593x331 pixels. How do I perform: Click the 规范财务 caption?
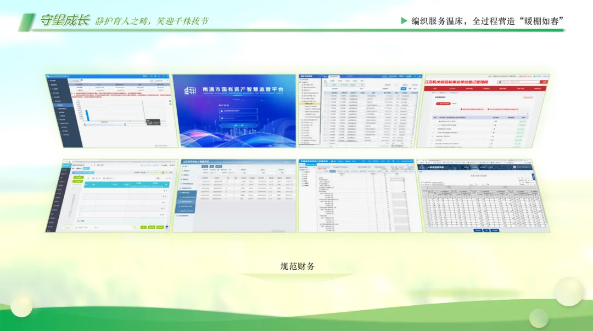[x=297, y=266]
